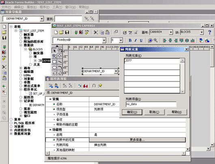
Task: Toggle Underline text formatting
Action: coord(141,40)
